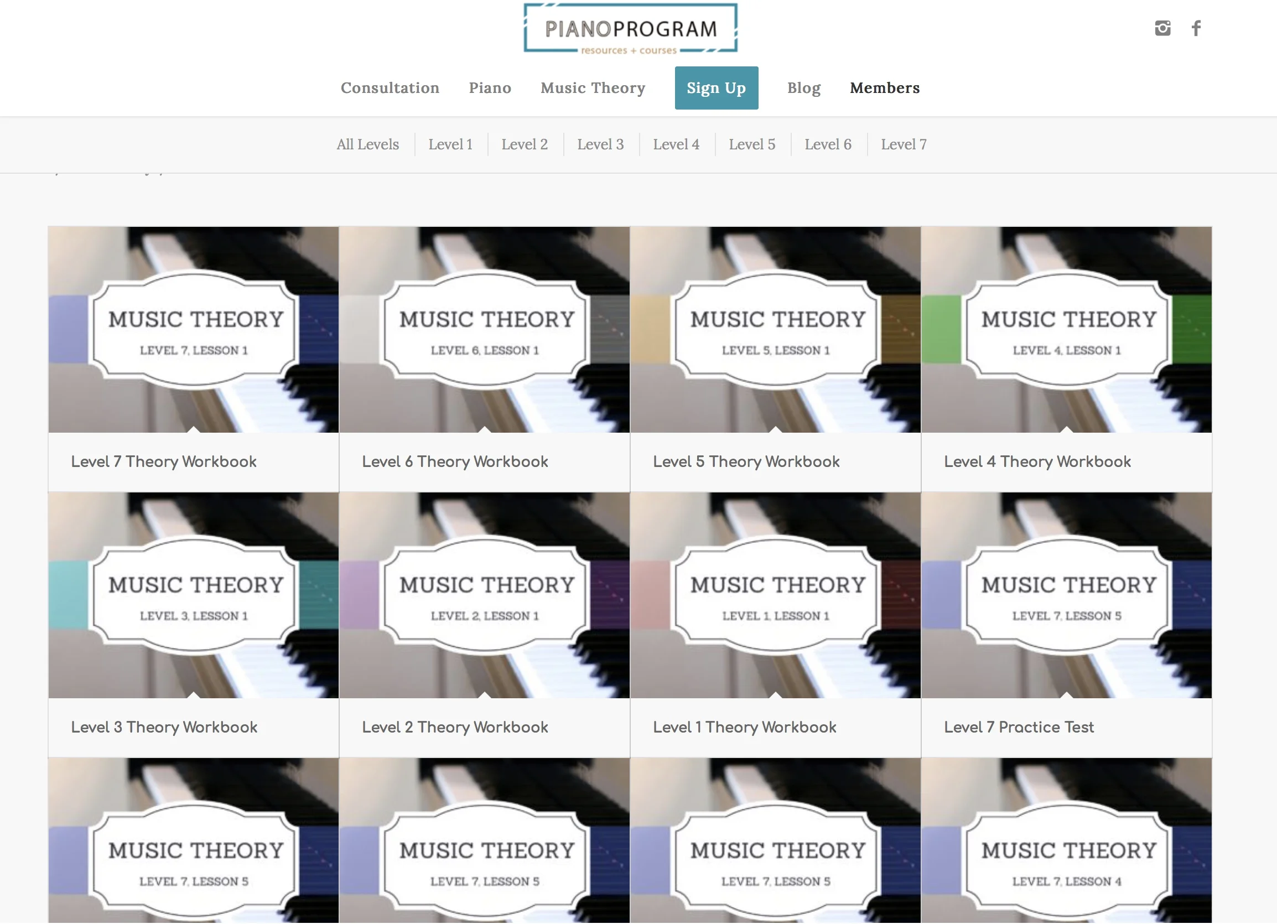Screen dimensions: 1277x924
Task: Open the Members menu item
Action: [885, 89]
